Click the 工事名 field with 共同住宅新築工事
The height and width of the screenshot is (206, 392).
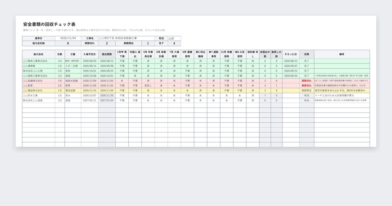click(x=126, y=38)
